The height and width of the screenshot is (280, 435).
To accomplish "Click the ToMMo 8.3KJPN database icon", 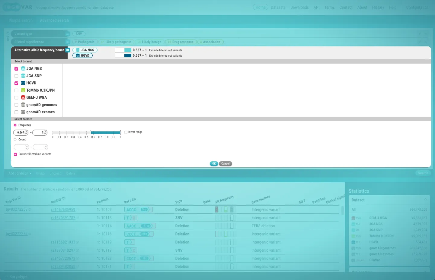I will 23,90.
